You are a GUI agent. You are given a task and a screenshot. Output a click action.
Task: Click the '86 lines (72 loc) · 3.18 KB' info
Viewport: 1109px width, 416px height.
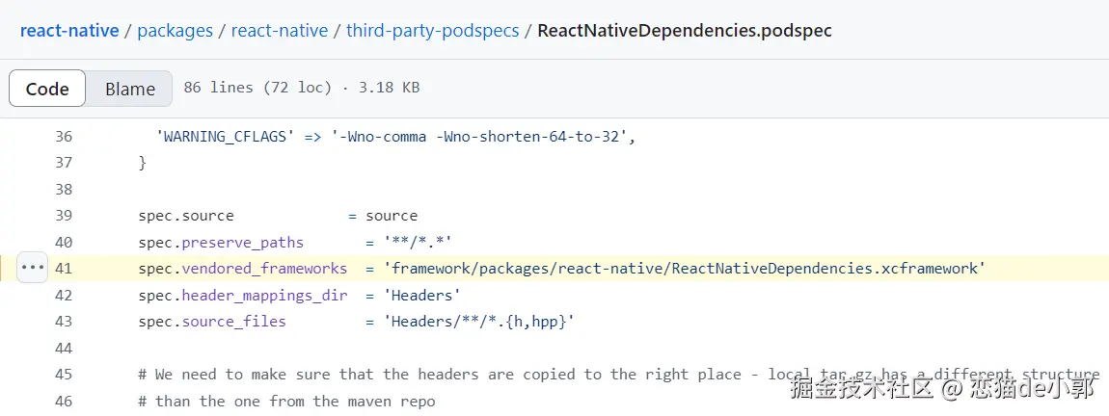(x=301, y=88)
